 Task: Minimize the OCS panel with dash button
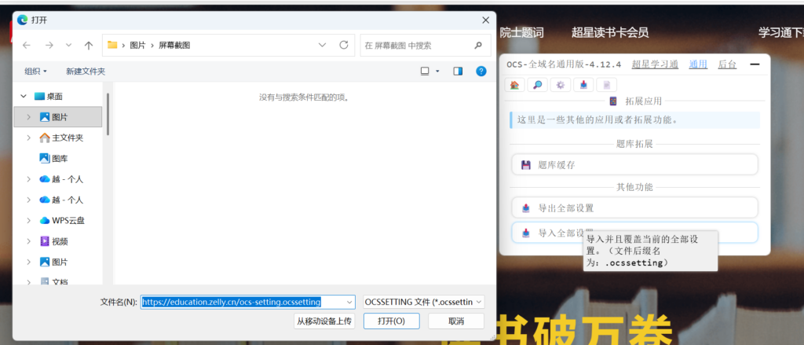(x=755, y=64)
